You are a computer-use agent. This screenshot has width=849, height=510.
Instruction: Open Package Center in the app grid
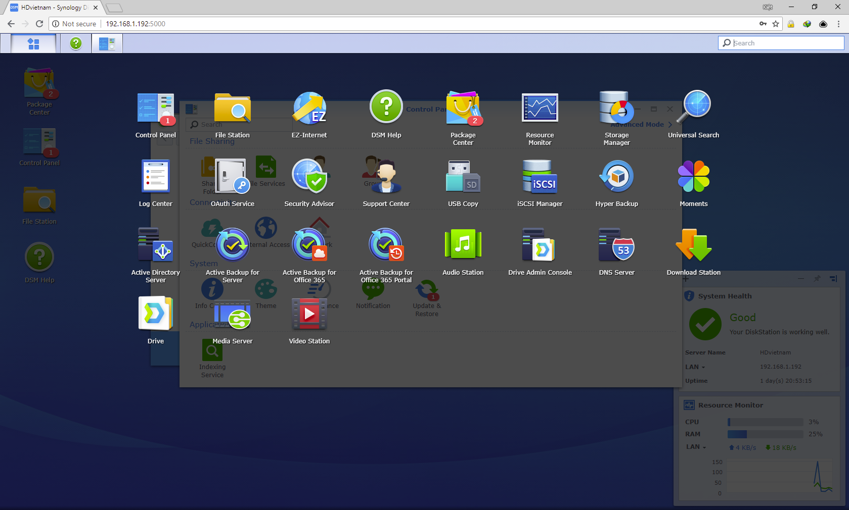463,119
